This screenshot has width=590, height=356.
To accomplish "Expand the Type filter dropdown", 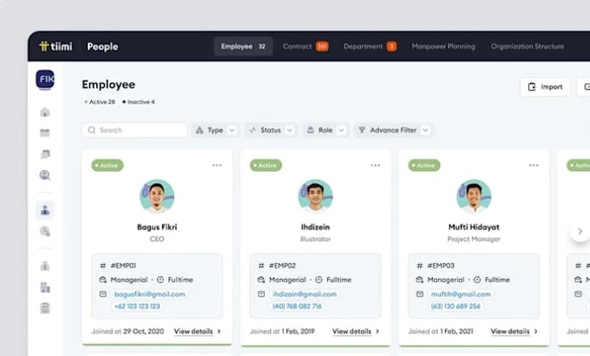I will [x=215, y=130].
